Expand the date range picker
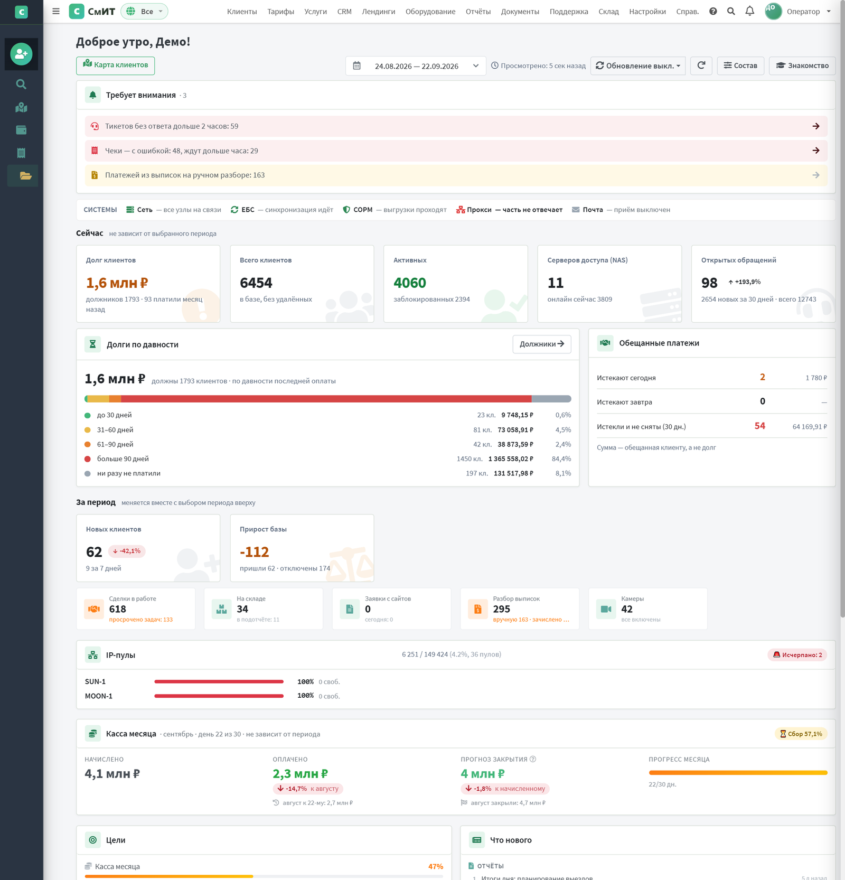845x880 pixels. click(x=416, y=66)
